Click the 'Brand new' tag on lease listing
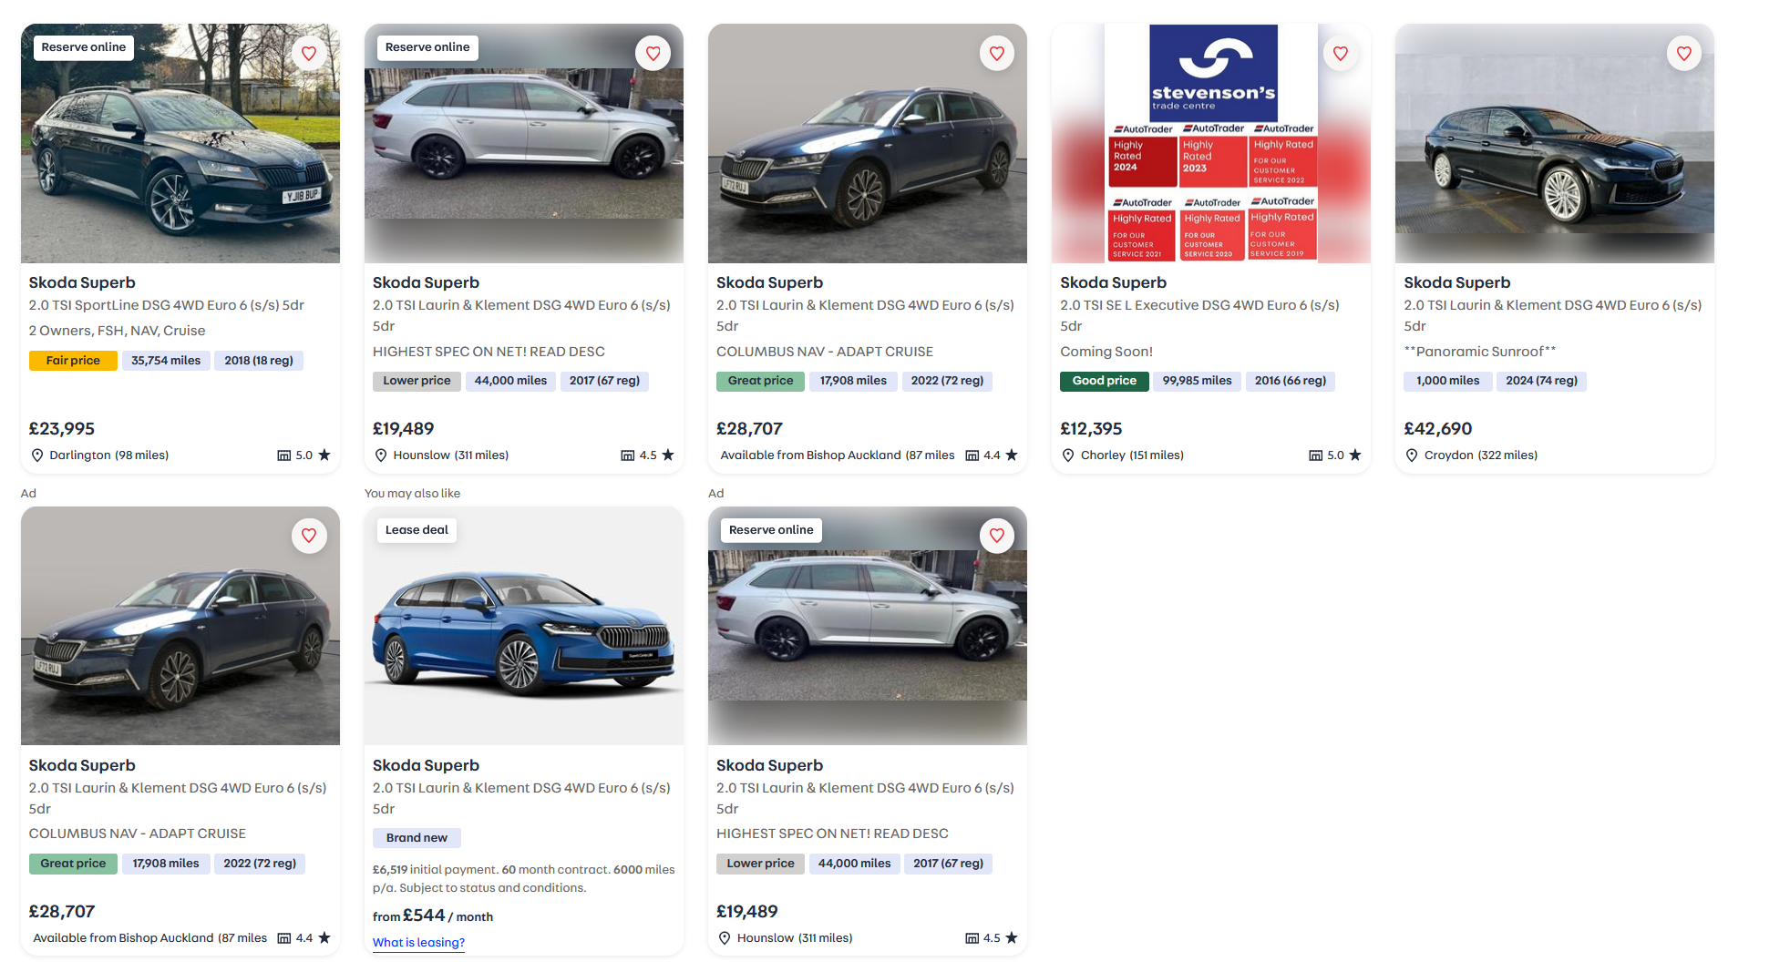Image resolution: width=1790 pixels, height=972 pixels. [417, 838]
